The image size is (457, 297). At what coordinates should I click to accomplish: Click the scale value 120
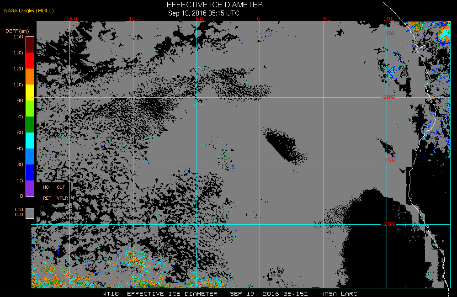(18, 69)
